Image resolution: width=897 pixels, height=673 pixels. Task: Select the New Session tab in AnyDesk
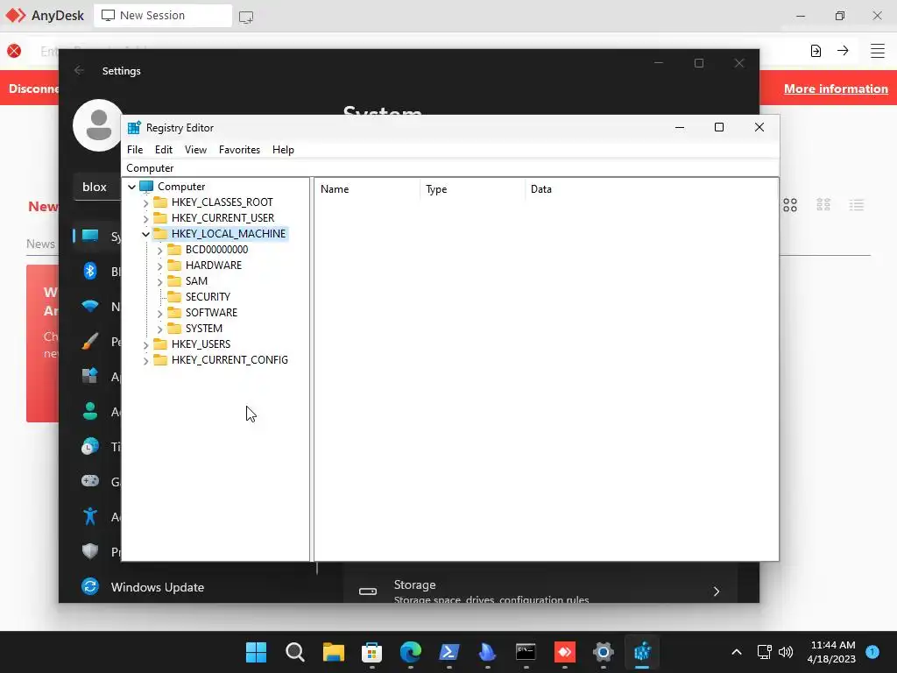163,16
